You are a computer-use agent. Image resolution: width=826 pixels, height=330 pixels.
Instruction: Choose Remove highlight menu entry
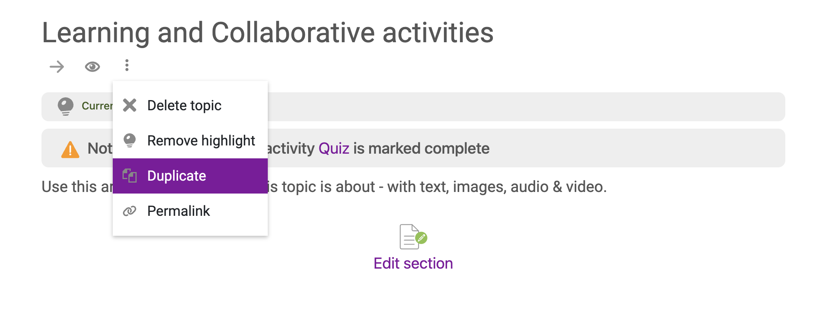point(190,141)
